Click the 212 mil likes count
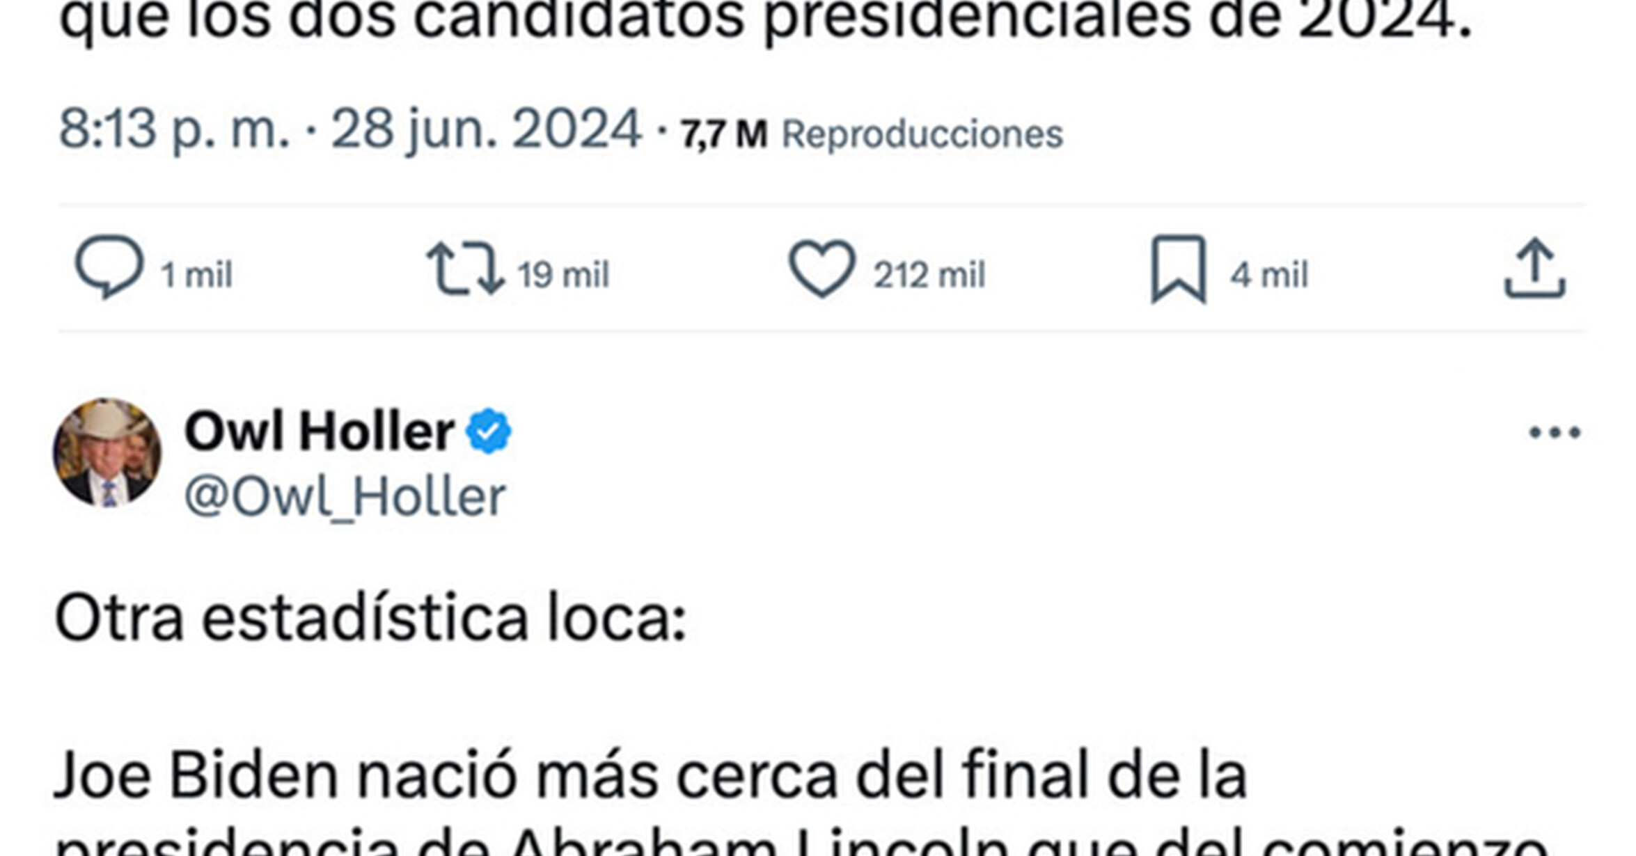 [x=929, y=274]
